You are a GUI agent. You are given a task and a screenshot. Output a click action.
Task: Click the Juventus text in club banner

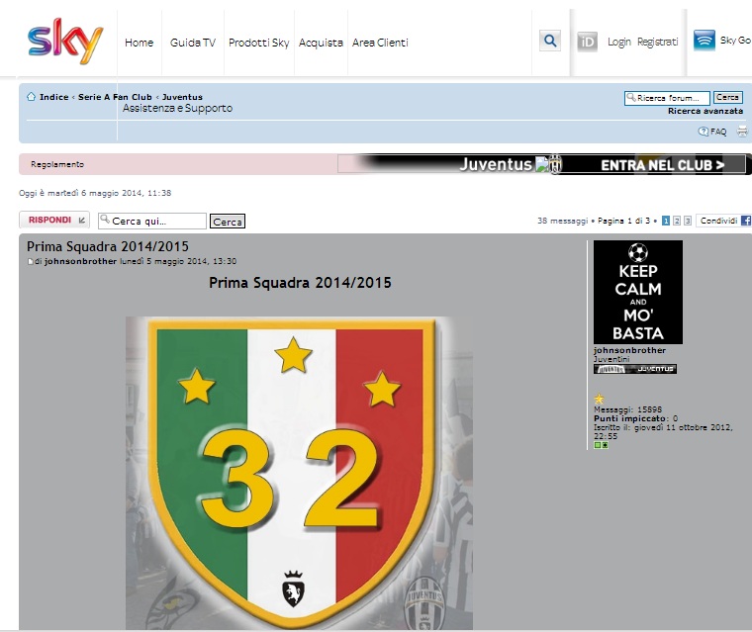coord(496,164)
